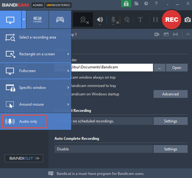Click the no scheduled recordings field
Viewport: 192px width, 178px height.
click(x=104, y=121)
